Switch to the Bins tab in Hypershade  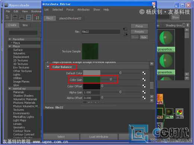pyautogui.click(x=25, y=25)
